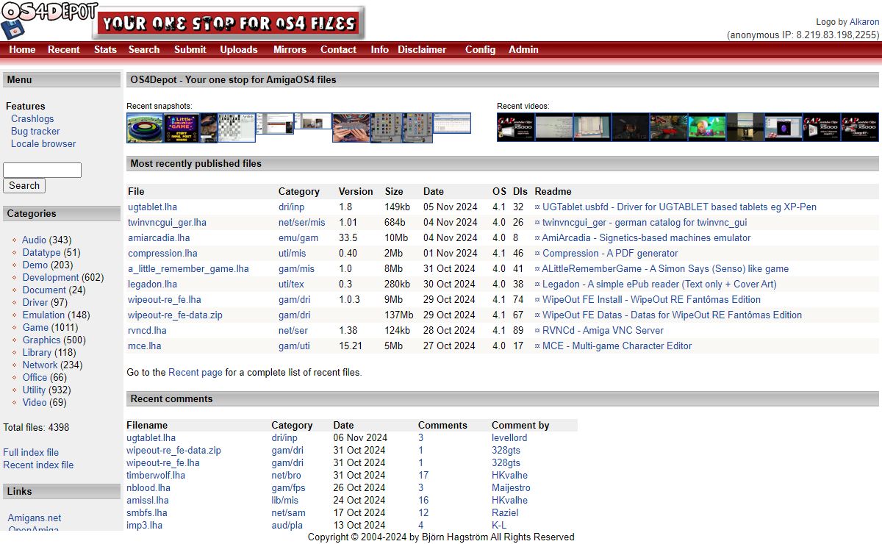Browse the Graphics category
The image size is (882, 544).
click(41, 340)
